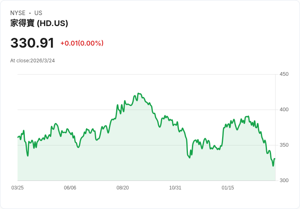Click the 300 price axis label

click(284, 180)
